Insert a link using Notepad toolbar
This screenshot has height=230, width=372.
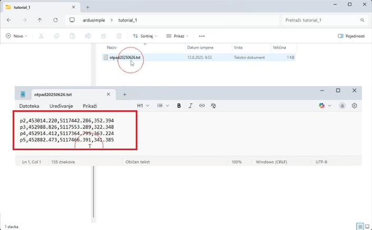click(x=202, y=106)
